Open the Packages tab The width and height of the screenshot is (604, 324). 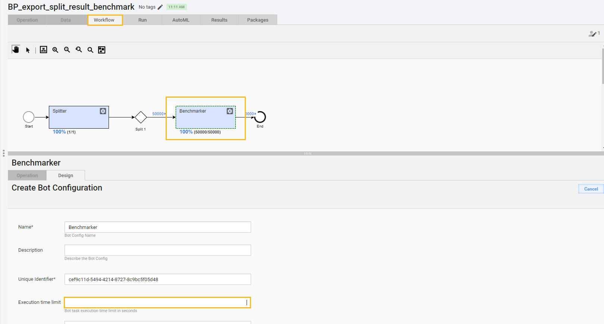258,20
